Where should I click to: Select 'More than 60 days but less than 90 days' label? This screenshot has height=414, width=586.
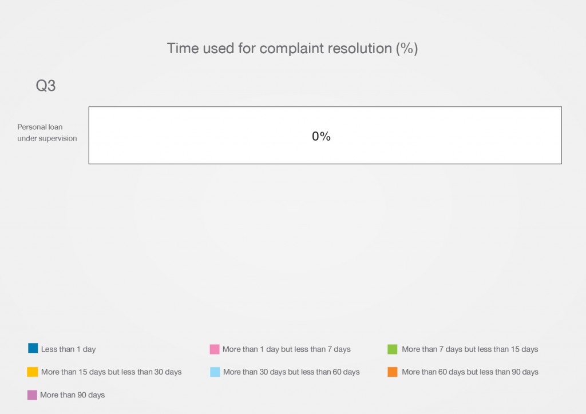(470, 372)
